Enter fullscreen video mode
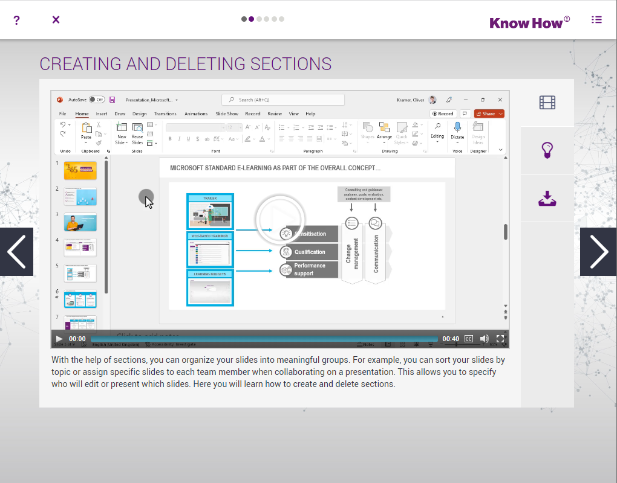617x483 pixels. click(x=500, y=339)
